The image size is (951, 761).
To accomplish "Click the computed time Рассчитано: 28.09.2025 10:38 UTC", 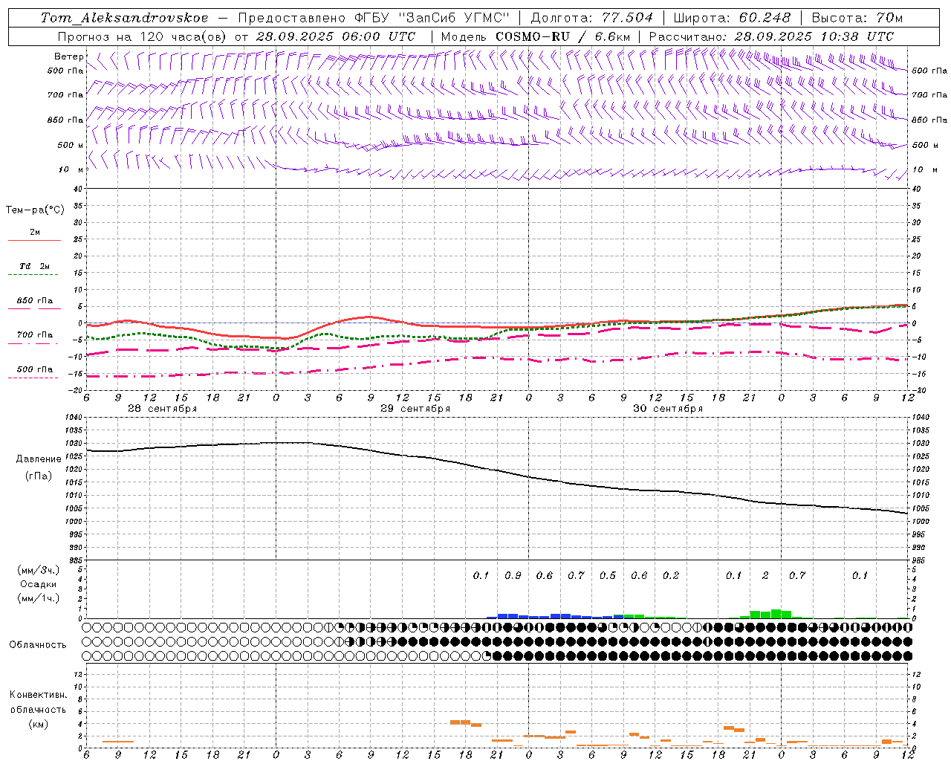I will click(771, 36).
